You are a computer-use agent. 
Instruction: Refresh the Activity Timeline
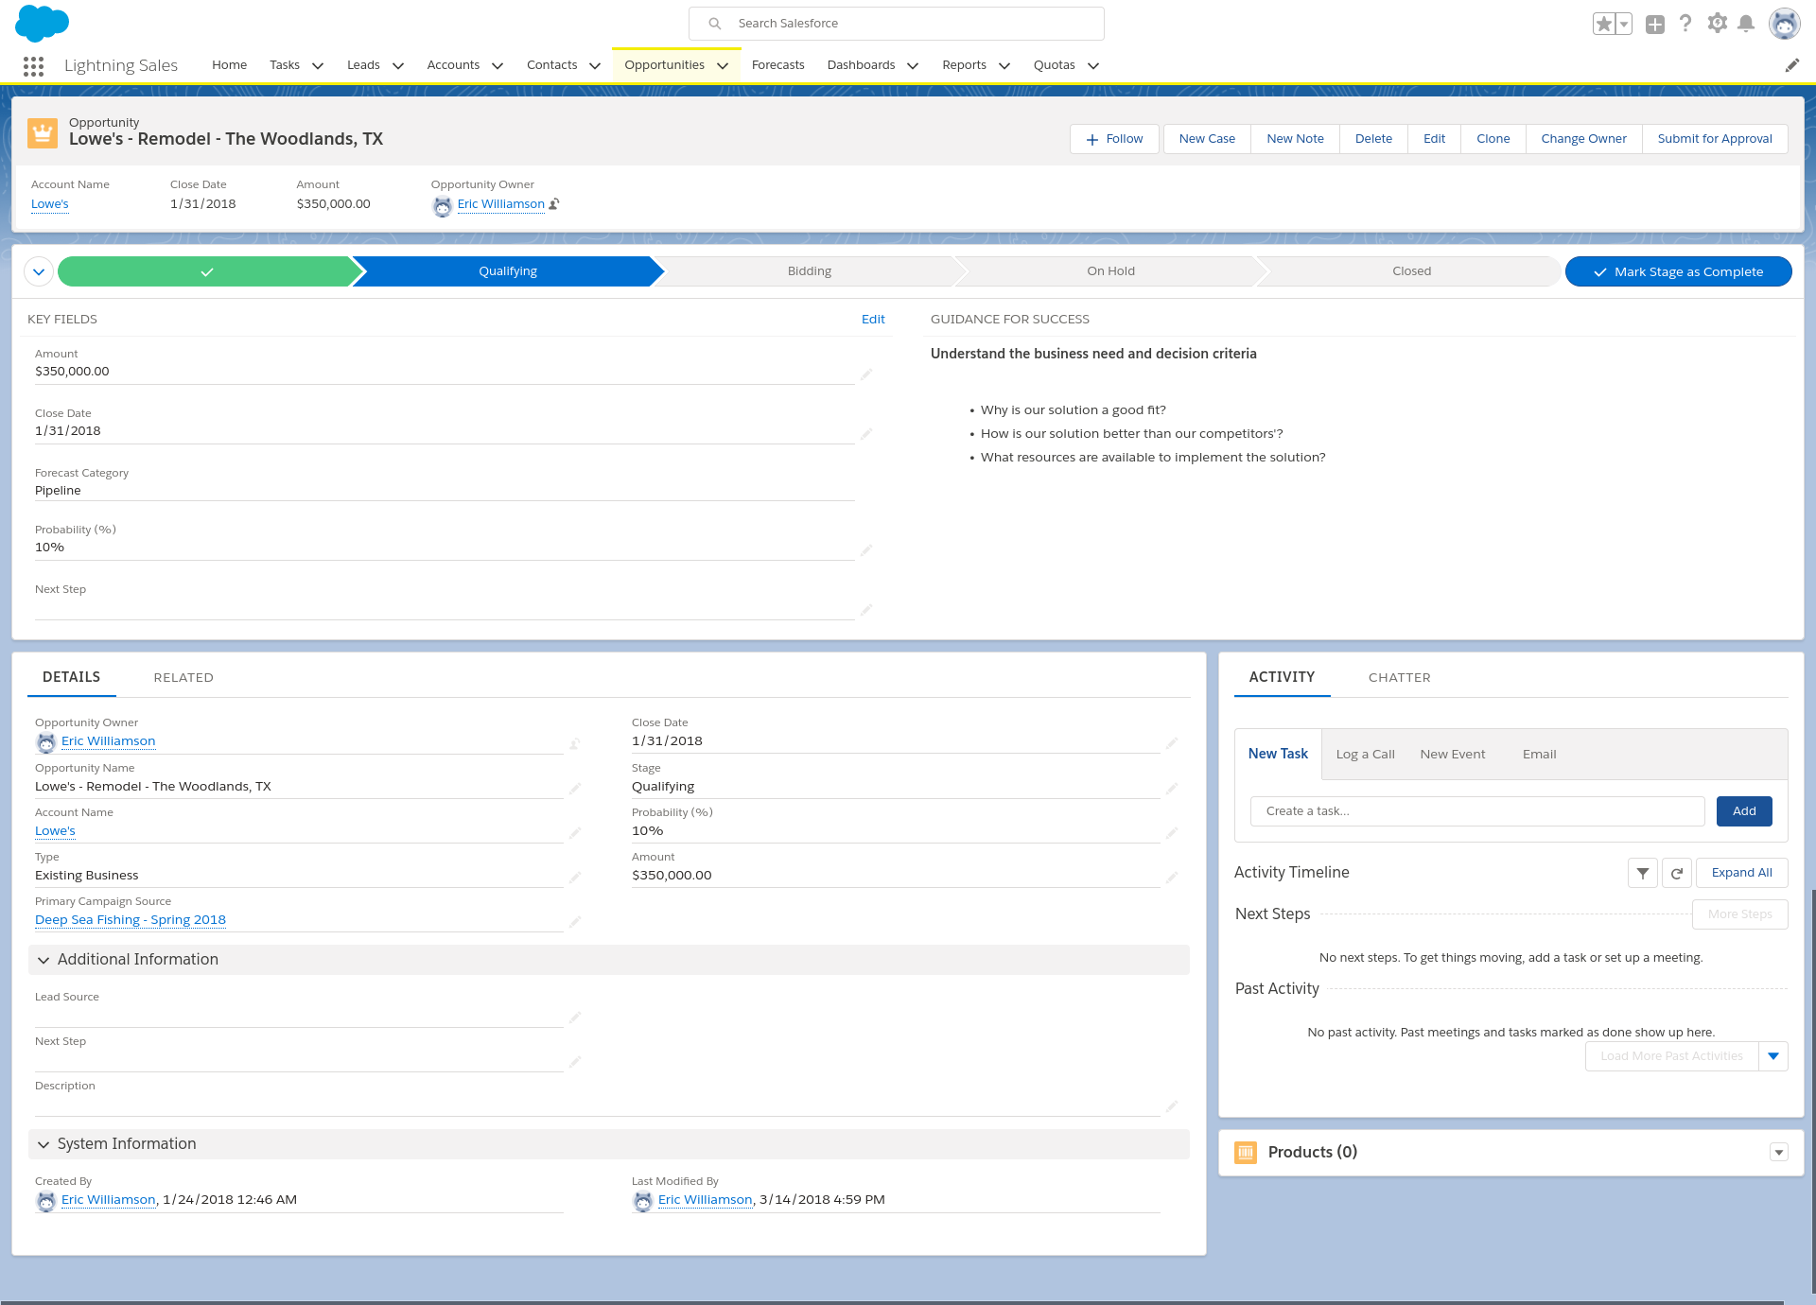(1677, 873)
